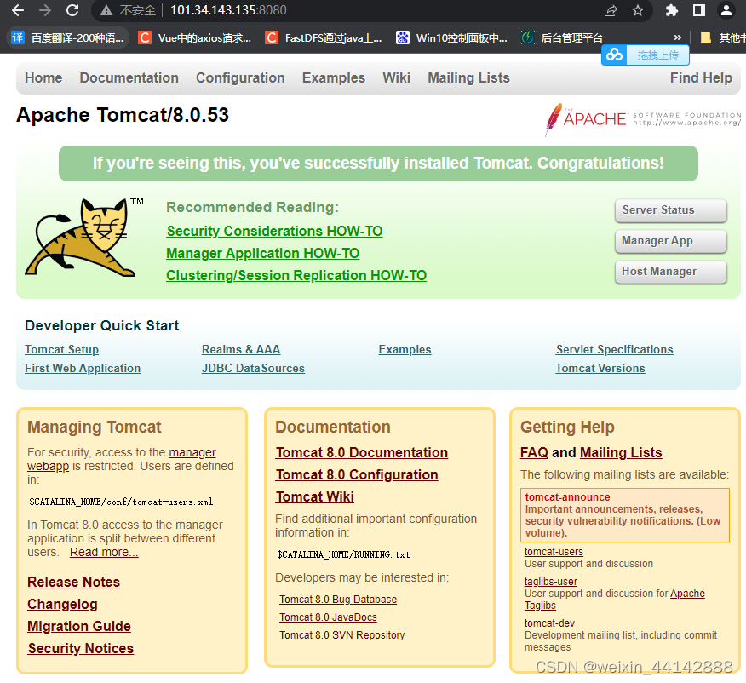The image size is (746, 683).
Task: Open the Tomcat Wiki link
Action: [315, 497]
